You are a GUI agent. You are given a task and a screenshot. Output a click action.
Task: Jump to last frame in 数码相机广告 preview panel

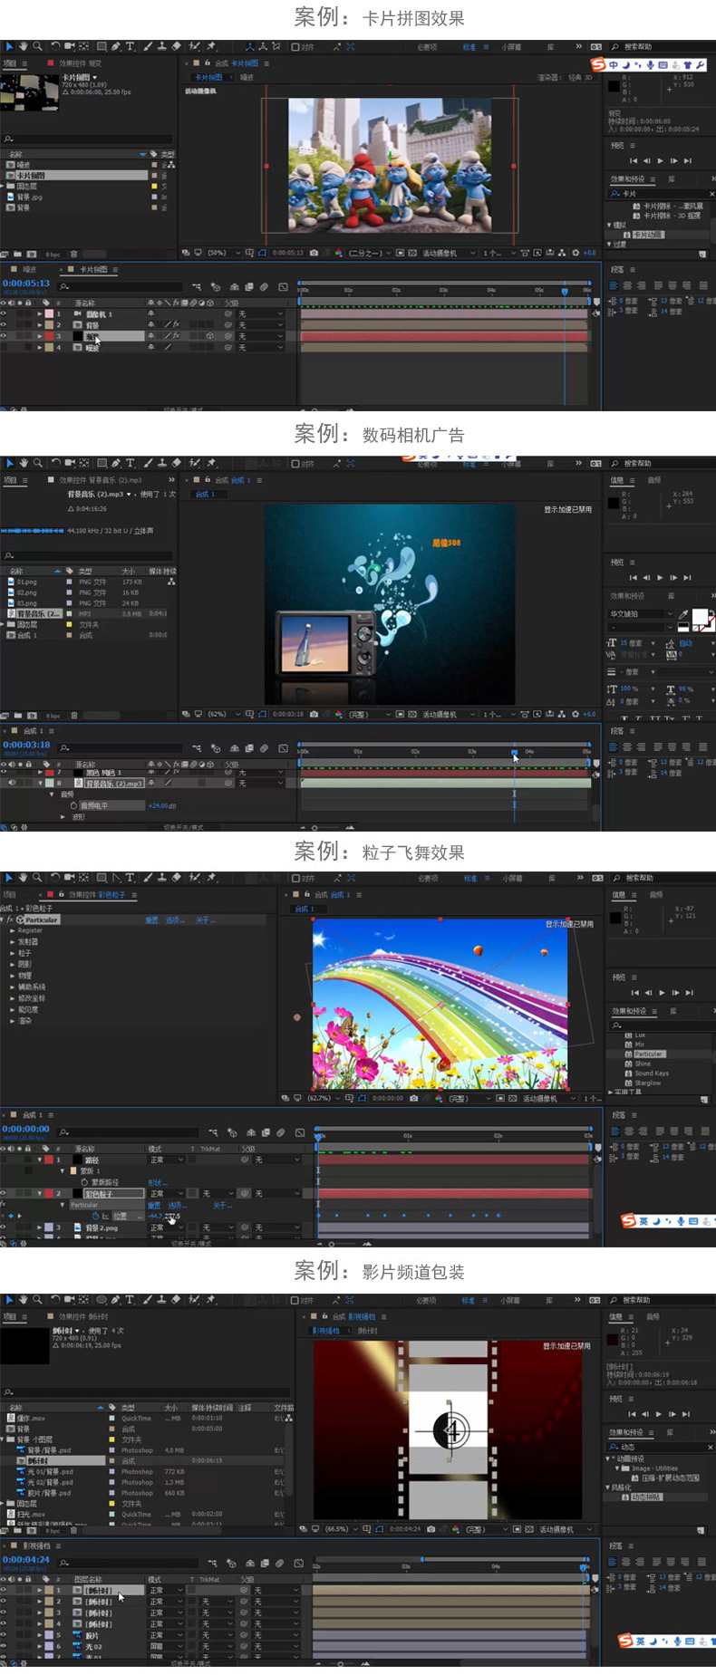tap(687, 577)
